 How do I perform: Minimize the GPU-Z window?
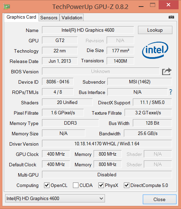click(141, 6)
